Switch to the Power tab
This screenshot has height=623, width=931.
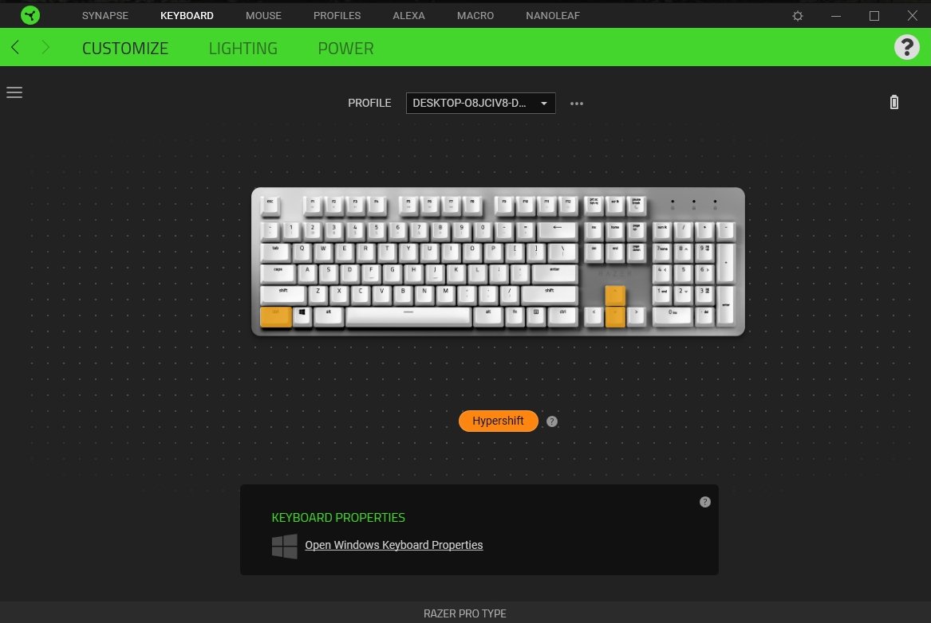pos(345,48)
